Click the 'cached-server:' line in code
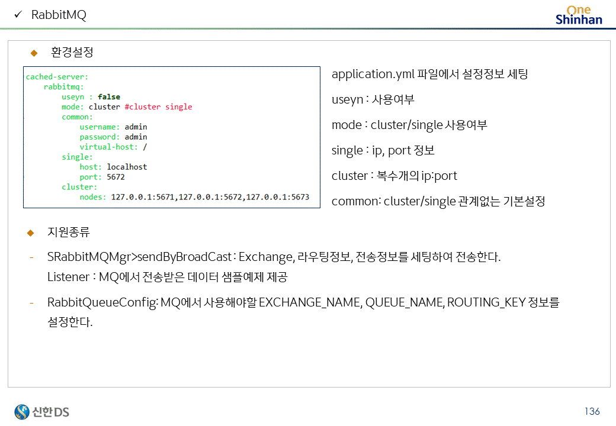The height and width of the screenshot is (426, 616). [57, 77]
